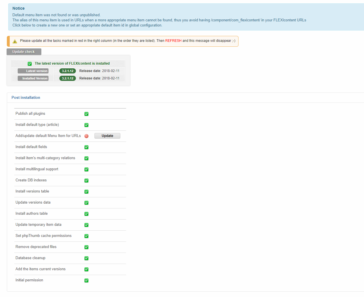
Task: Click the check for Install authors table
Action: click(x=86, y=214)
